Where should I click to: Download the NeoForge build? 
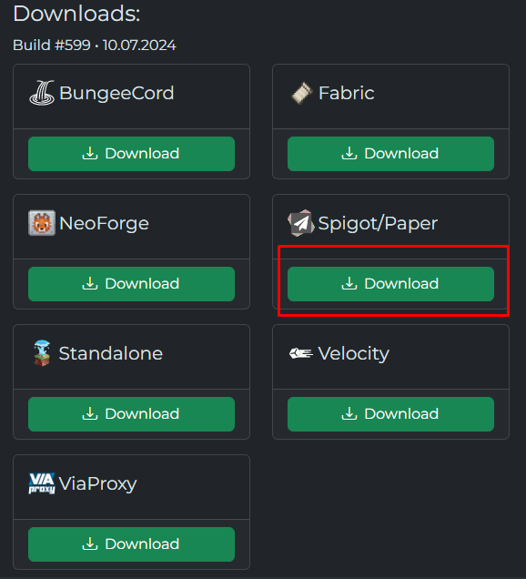point(131,284)
